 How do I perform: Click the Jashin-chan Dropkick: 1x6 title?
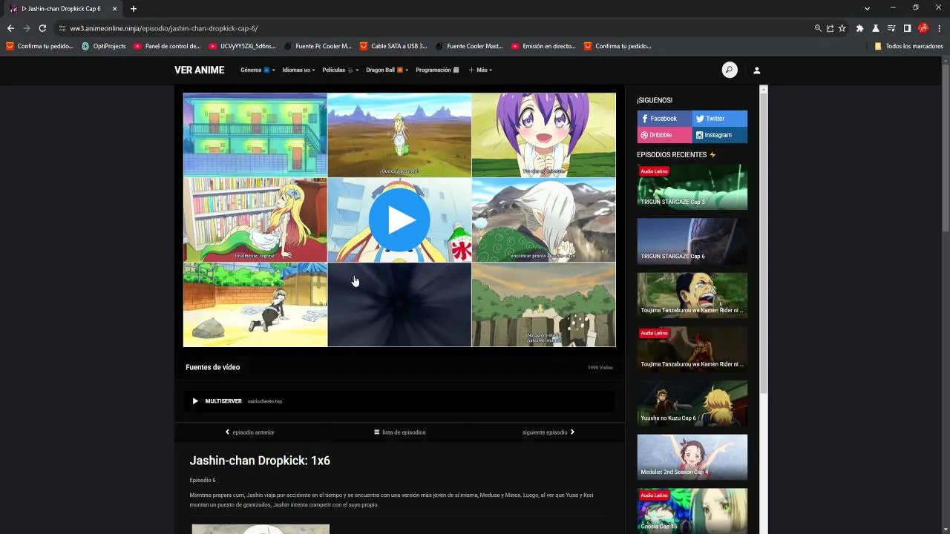coord(260,461)
